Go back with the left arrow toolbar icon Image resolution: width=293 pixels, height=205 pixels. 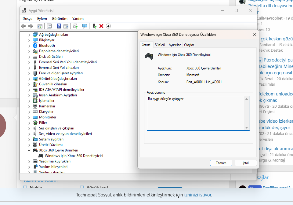click(x=24, y=26)
